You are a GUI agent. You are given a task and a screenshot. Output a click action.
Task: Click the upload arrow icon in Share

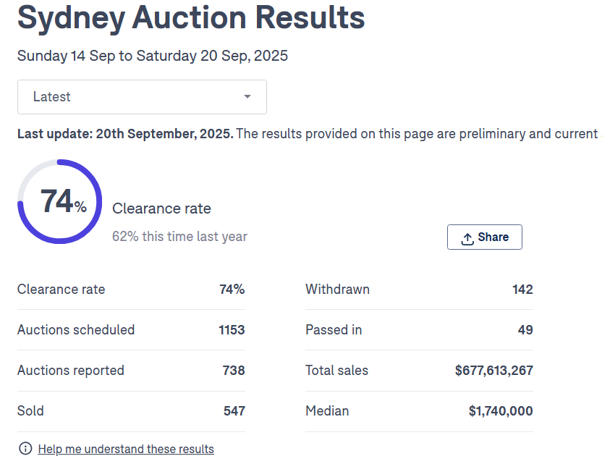pyautogui.click(x=467, y=238)
